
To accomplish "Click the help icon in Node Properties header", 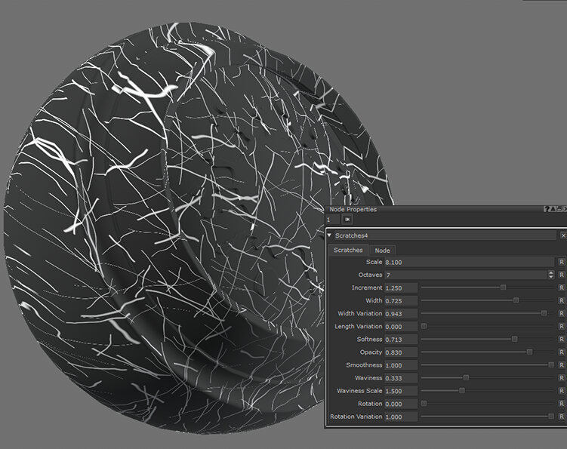I will pos(546,209).
